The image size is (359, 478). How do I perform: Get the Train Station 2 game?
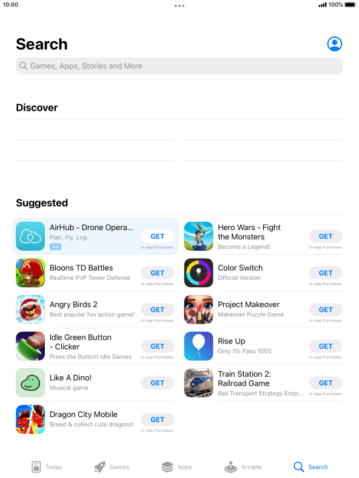point(326,383)
